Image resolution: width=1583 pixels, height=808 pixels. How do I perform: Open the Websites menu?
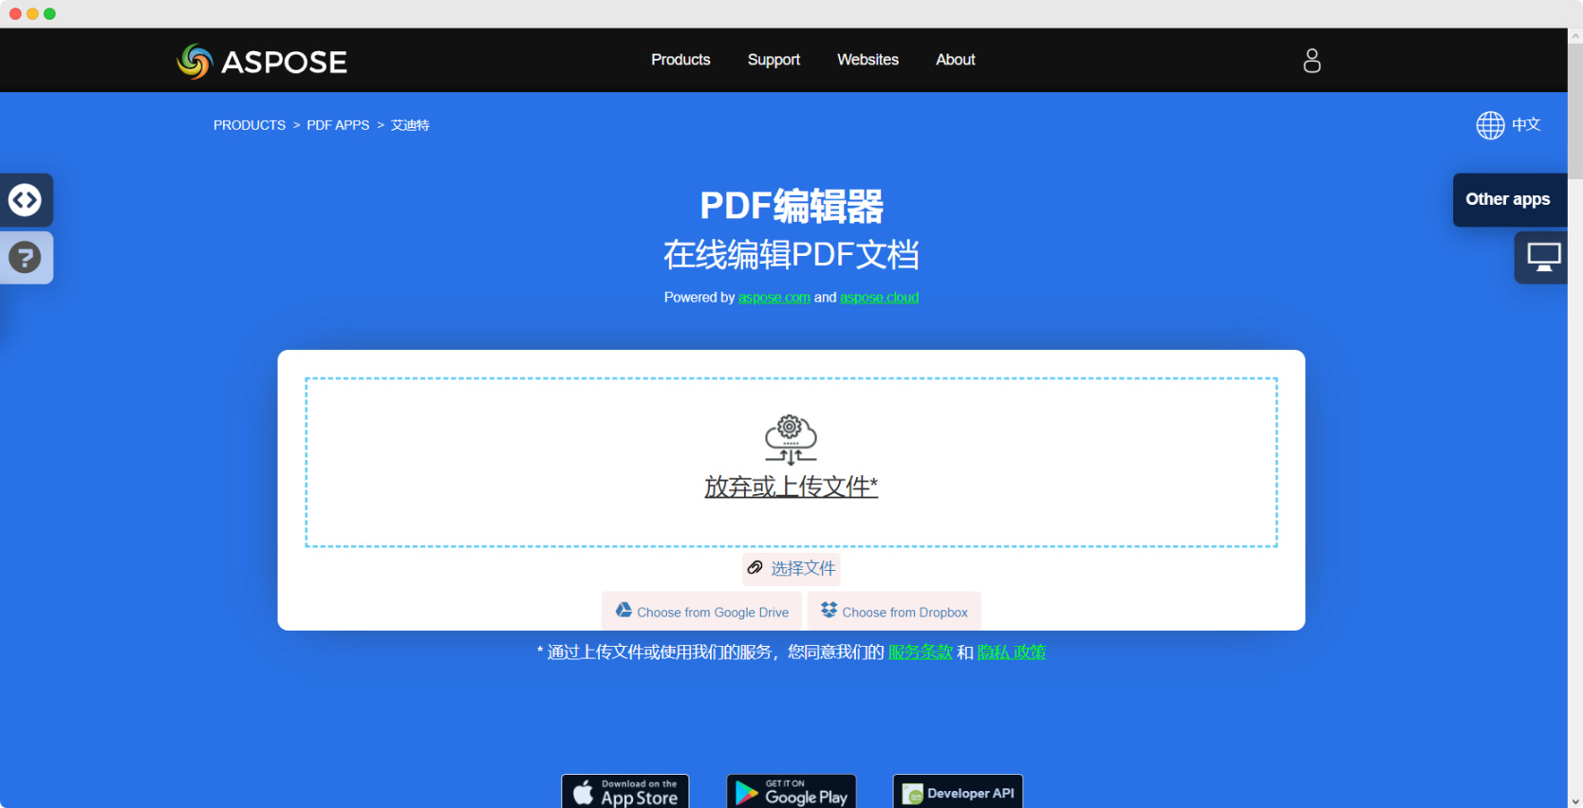click(x=867, y=60)
